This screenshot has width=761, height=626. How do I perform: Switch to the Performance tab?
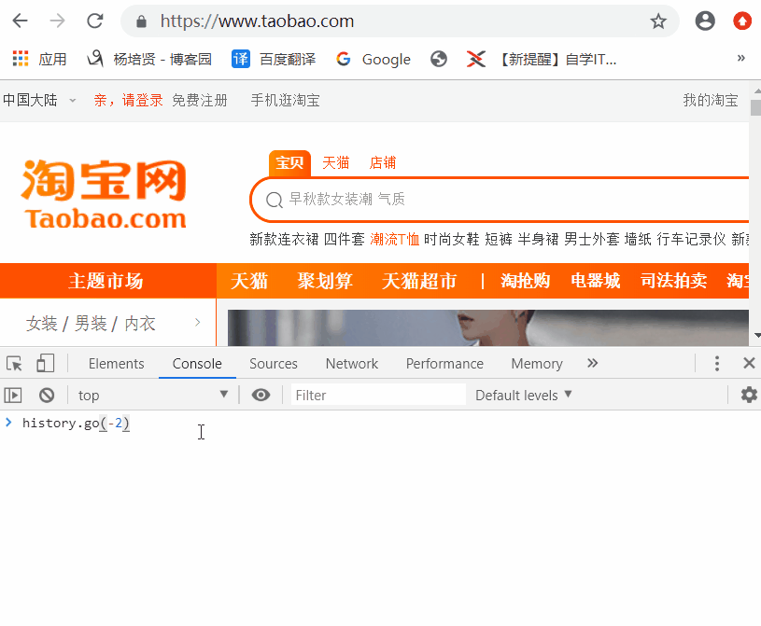(444, 364)
